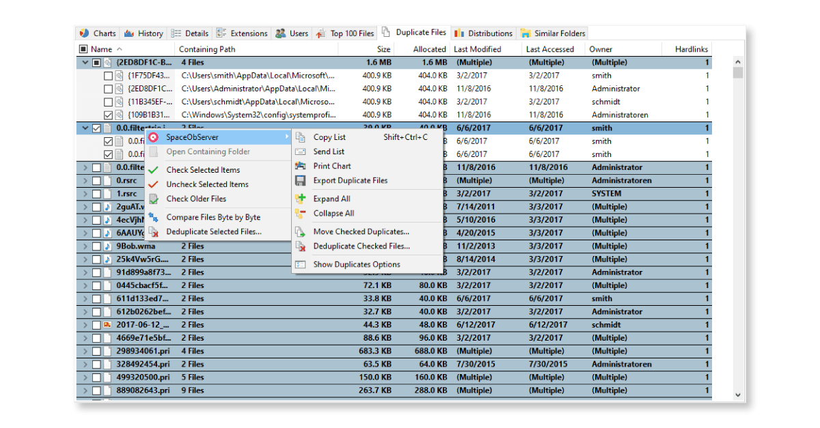Expand the 328492454.pri group
Viewport: 820px width, 428px height.
pos(85,365)
